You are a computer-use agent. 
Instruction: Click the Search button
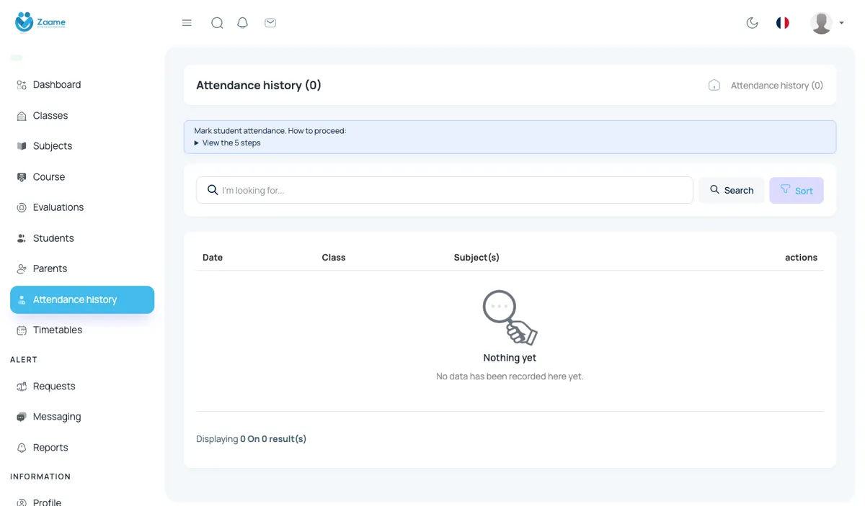731,190
